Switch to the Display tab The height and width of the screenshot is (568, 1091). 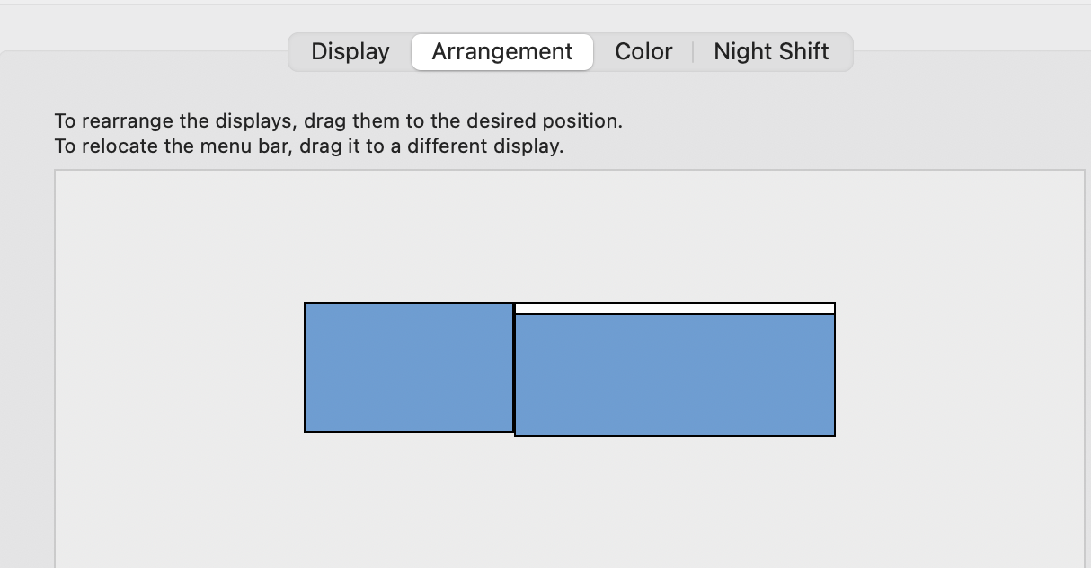tap(350, 52)
